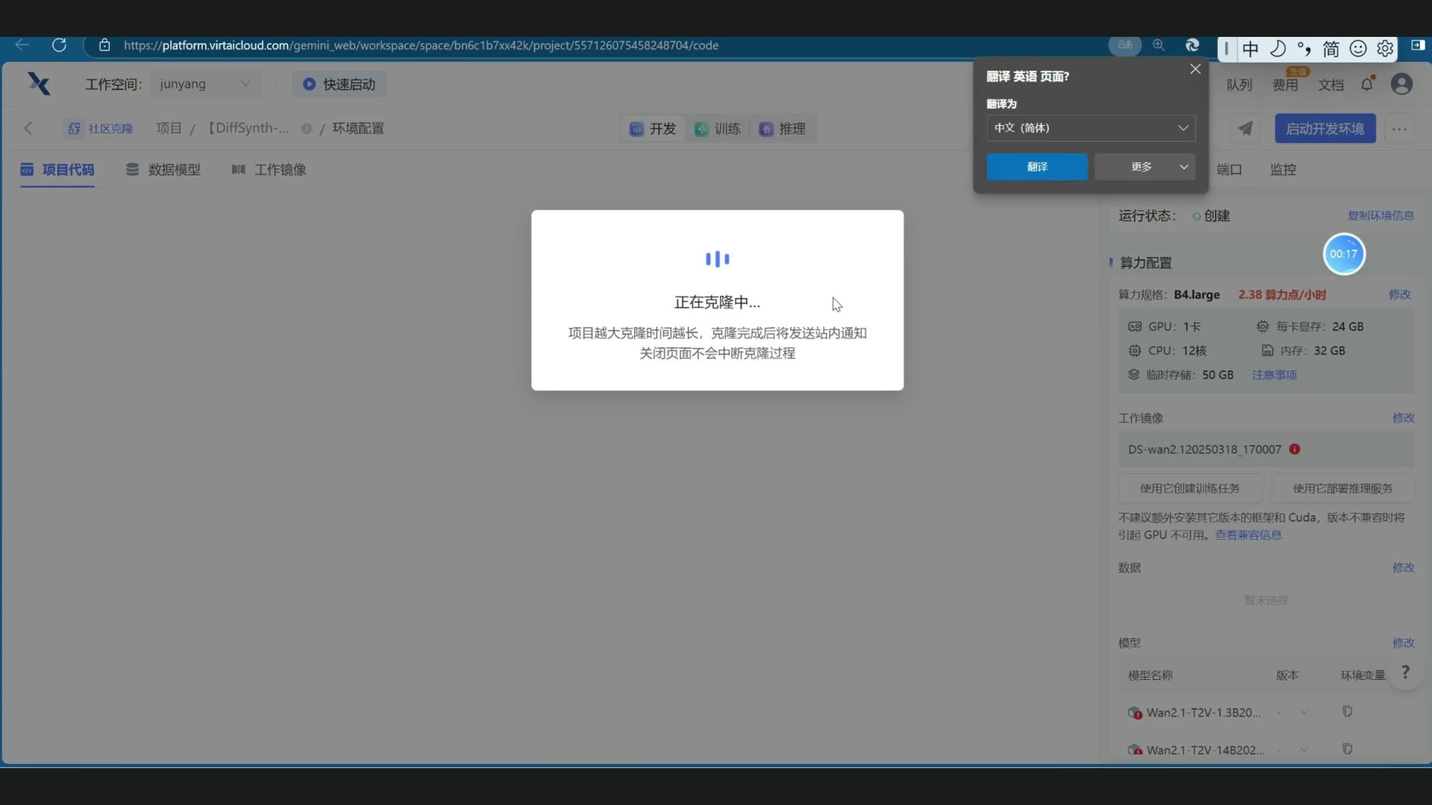The image size is (1432, 805).
Task: Click the browser refresh icon
Action: tap(59, 45)
